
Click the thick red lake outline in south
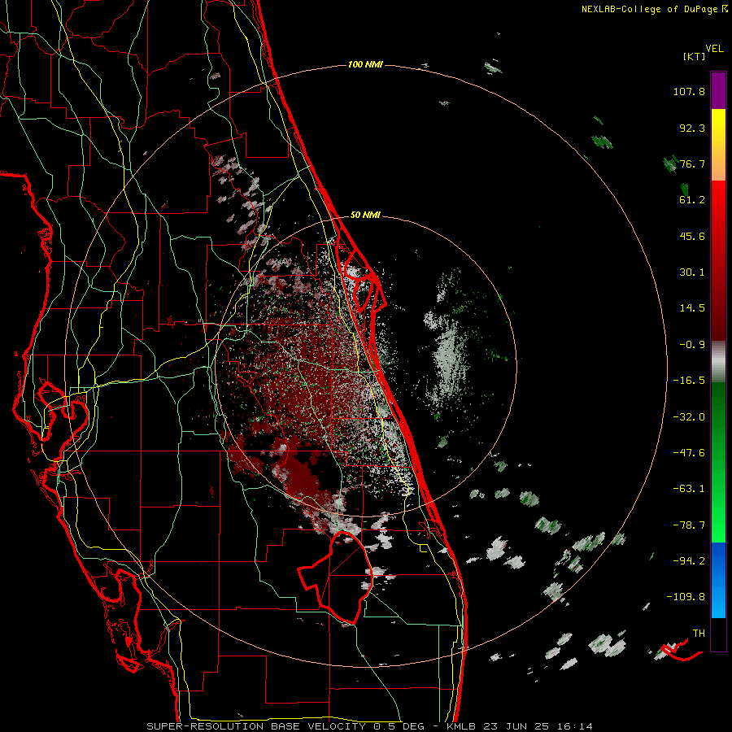[335, 579]
